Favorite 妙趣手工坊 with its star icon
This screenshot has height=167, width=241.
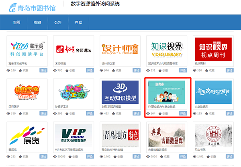(x=67, y=113)
